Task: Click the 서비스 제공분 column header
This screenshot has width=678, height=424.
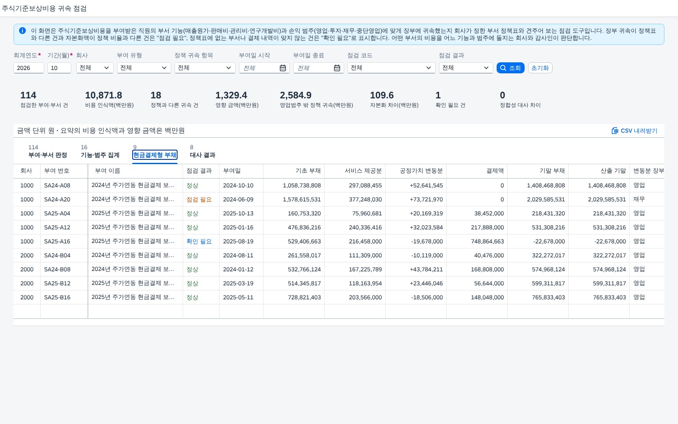Action: (355, 171)
